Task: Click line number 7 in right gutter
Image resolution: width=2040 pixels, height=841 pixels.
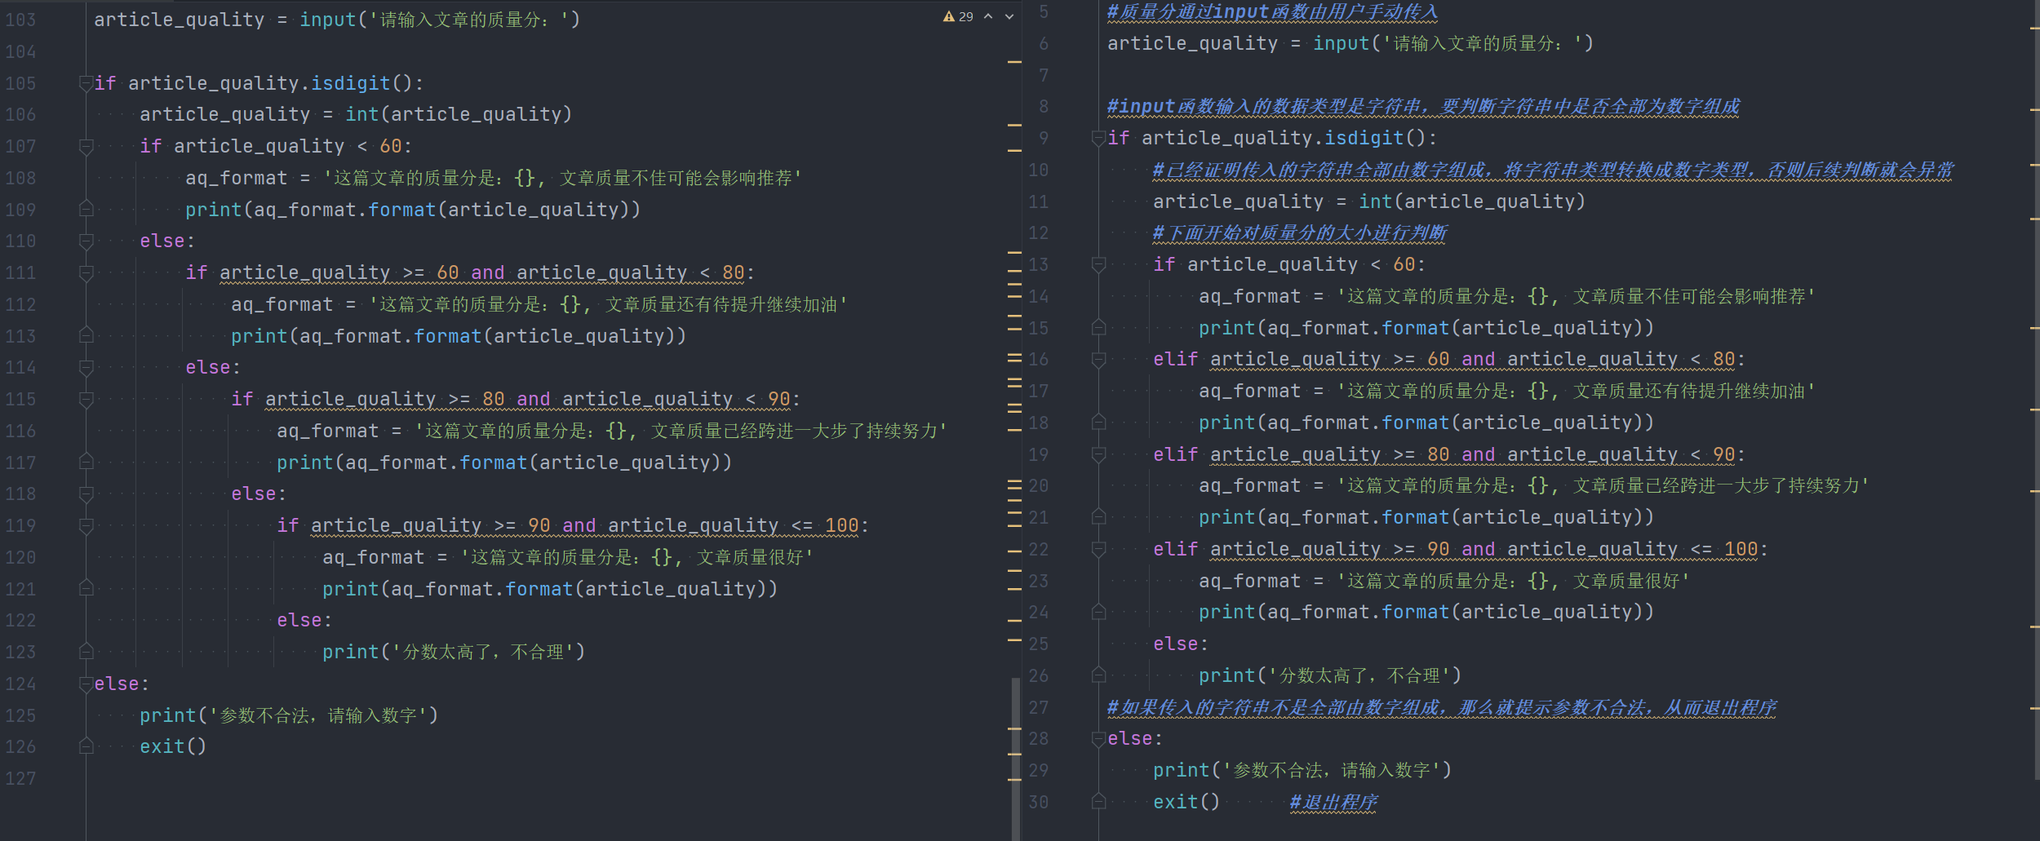Action: pos(1044,75)
